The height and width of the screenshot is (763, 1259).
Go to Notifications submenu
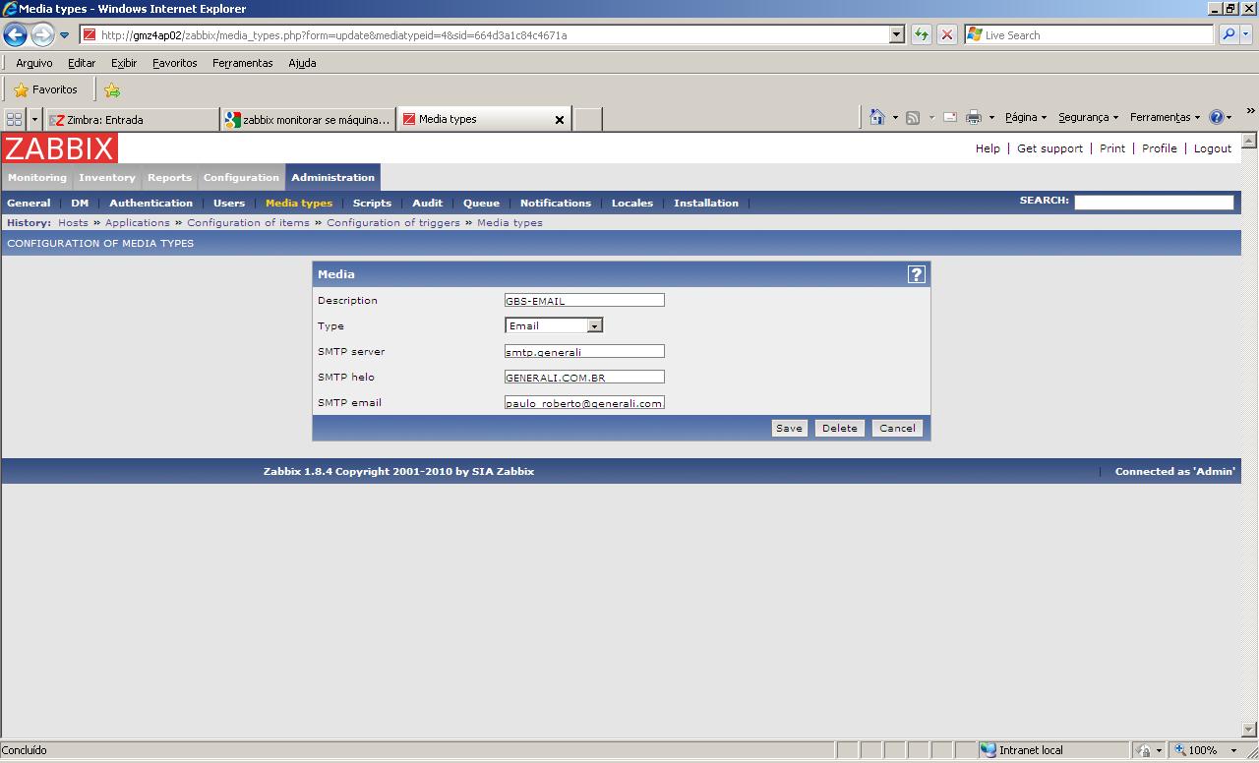pyautogui.click(x=556, y=203)
